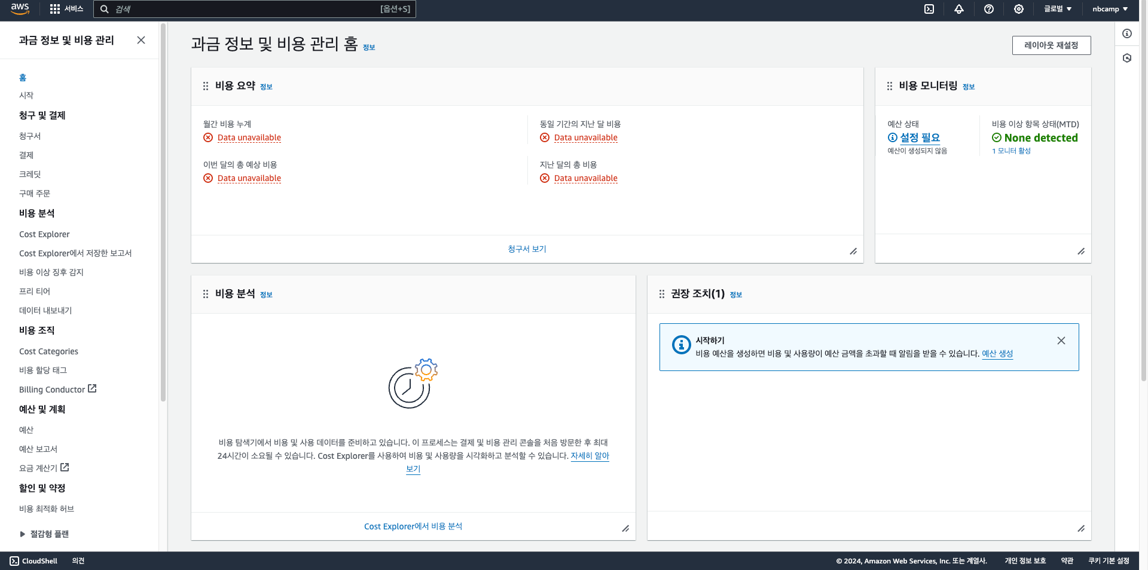Select 홈 in the sidebar
This screenshot has height=570, width=1148.
(x=23, y=78)
